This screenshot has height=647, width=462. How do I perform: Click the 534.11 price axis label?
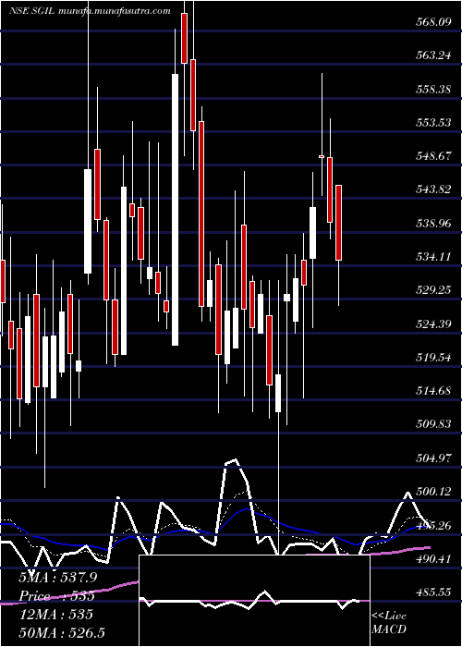432,257
